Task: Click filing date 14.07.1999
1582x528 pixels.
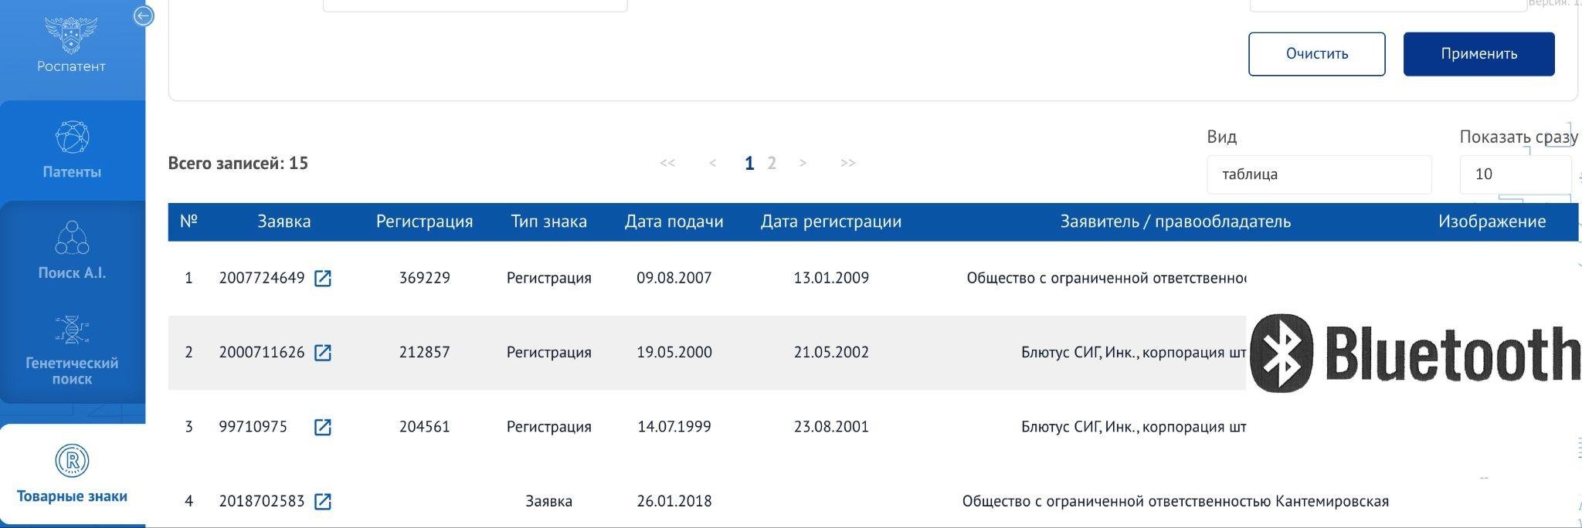Action: coord(674,427)
